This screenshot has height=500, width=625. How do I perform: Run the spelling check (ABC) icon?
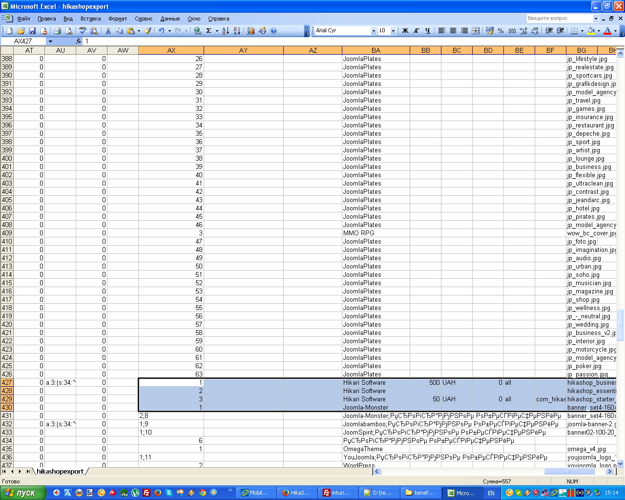coord(83,31)
